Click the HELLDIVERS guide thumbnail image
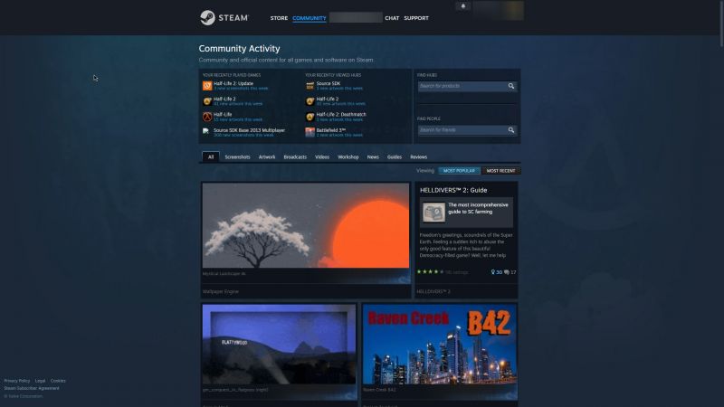724x407 pixels. click(x=433, y=213)
